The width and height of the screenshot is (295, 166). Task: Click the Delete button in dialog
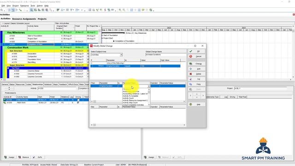pyautogui.click(x=196, y=74)
